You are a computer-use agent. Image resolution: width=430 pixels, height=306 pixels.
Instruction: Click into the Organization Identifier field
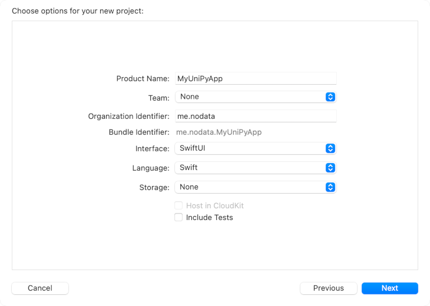[x=255, y=117]
